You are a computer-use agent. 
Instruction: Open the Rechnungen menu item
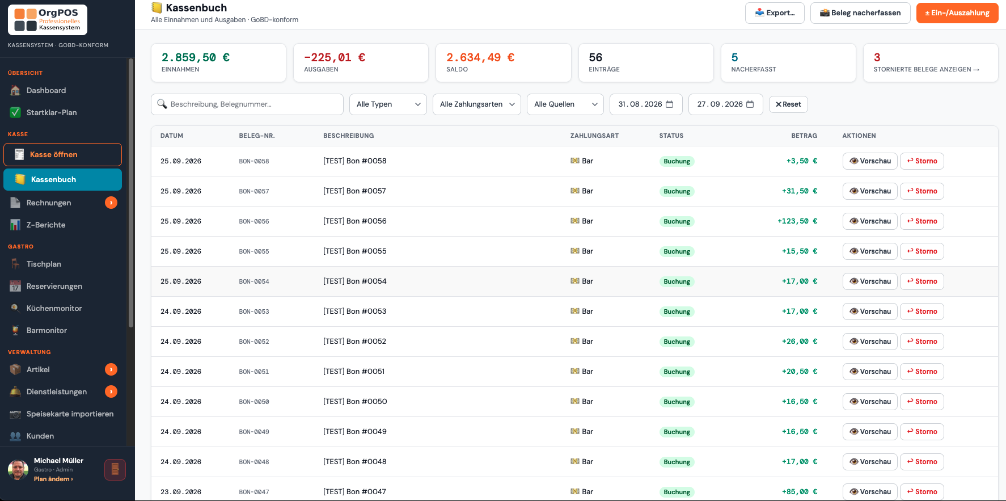pyautogui.click(x=62, y=203)
